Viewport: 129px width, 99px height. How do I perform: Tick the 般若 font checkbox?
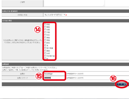pyautogui.click(x=45, y=43)
